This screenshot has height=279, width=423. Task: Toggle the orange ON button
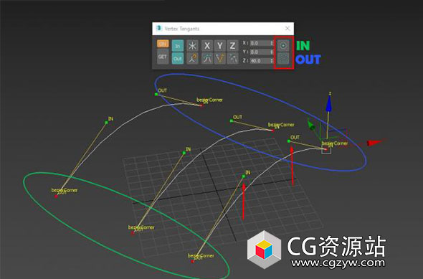pyautogui.click(x=163, y=44)
